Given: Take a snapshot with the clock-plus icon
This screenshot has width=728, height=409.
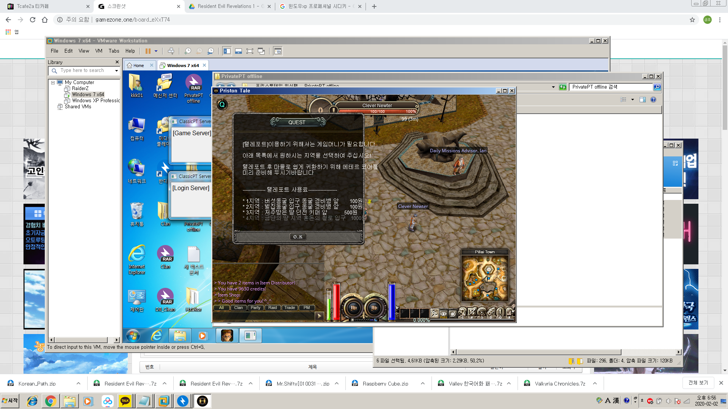Looking at the screenshot, I should (188, 51).
